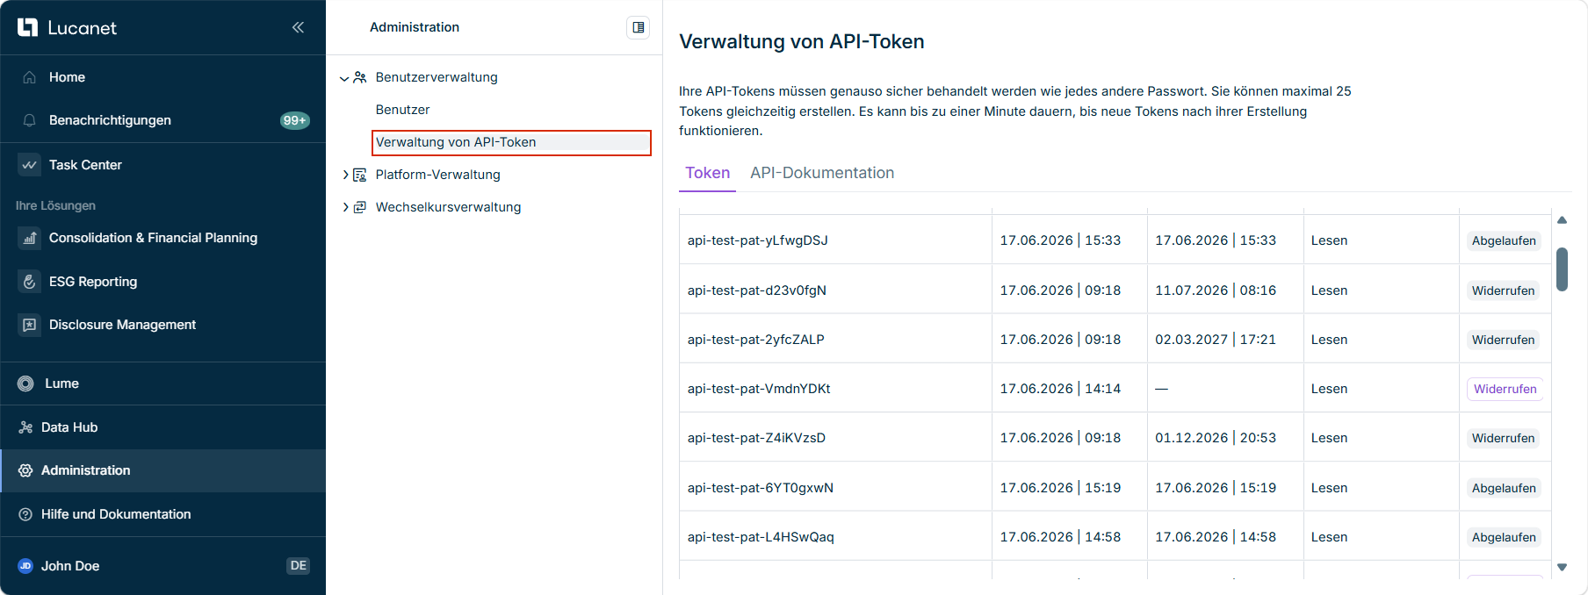Click the ESG Reporting leaf icon

pos(29,282)
